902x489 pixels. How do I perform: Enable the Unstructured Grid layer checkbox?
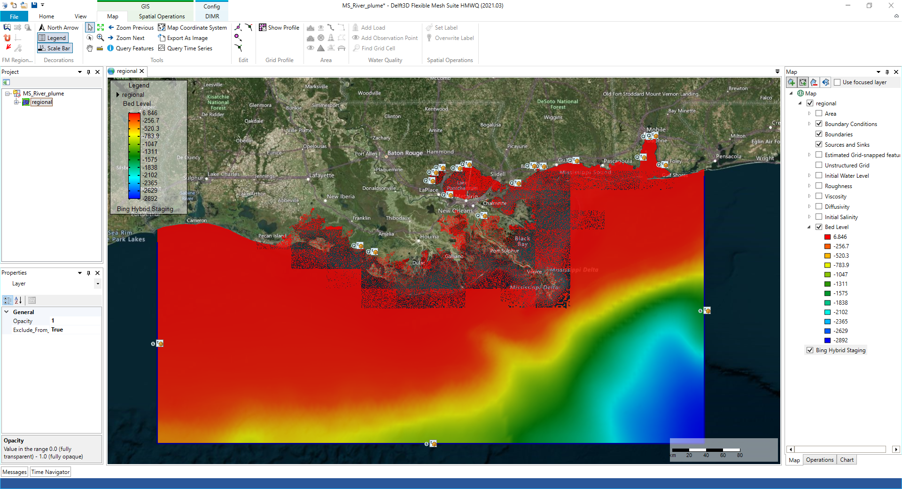coord(819,165)
